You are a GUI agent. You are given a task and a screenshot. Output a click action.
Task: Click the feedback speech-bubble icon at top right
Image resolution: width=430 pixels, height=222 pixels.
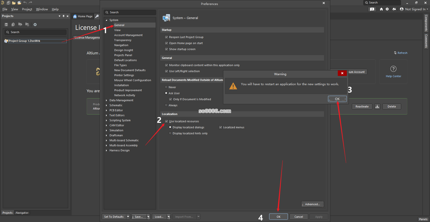point(372,9)
